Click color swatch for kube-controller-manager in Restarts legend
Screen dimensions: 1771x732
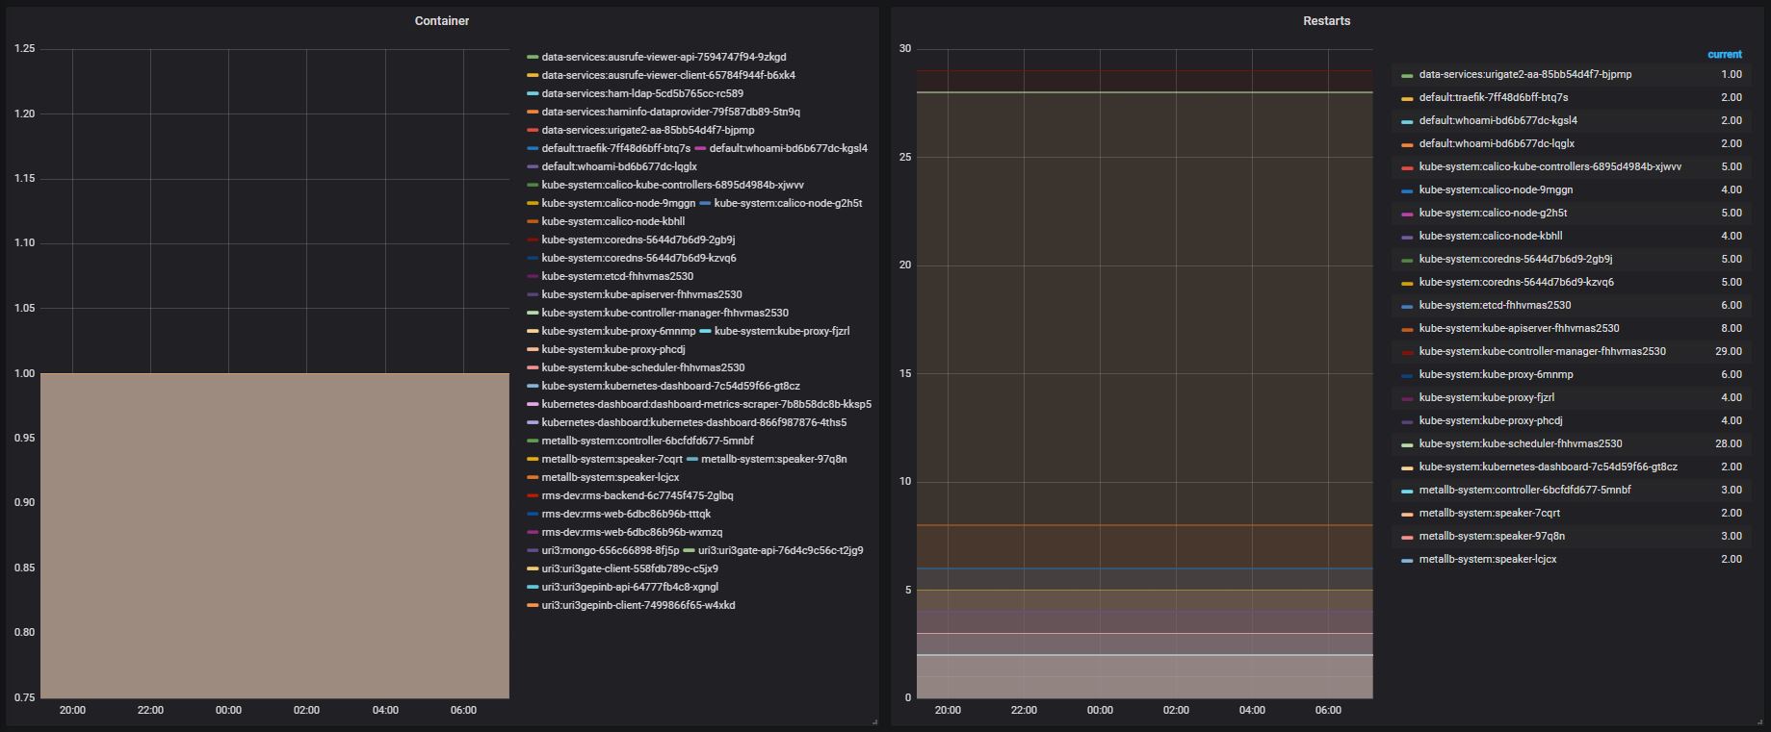1407,352
